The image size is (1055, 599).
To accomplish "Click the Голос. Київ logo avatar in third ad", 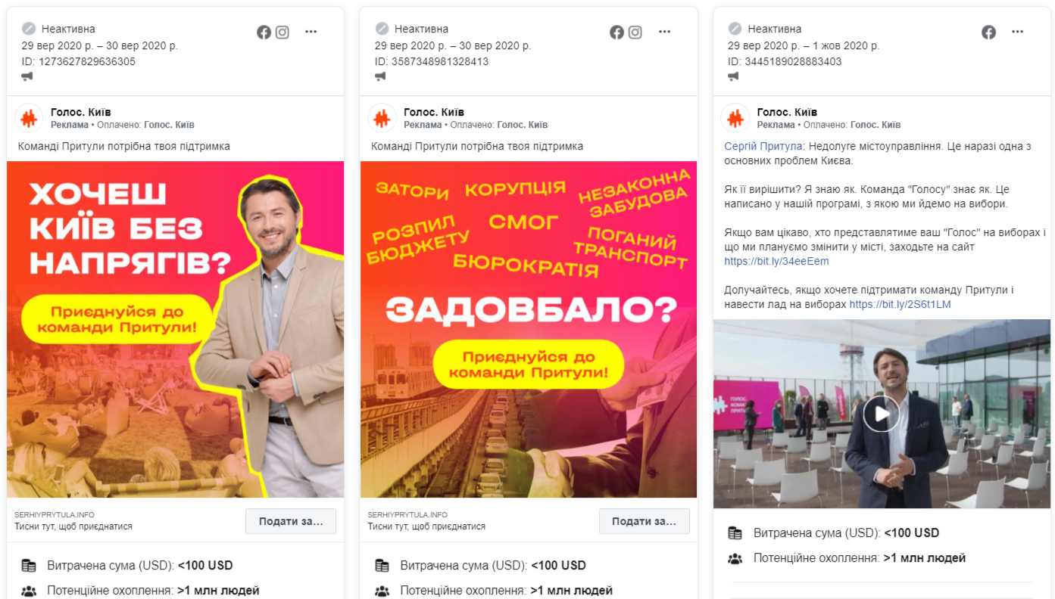I will [735, 118].
